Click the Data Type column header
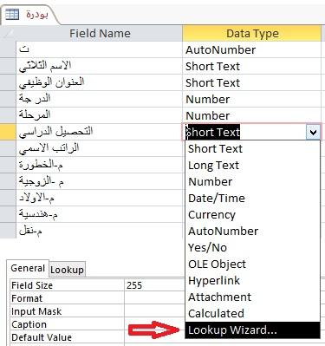This screenshot has width=325, height=346. [252, 33]
